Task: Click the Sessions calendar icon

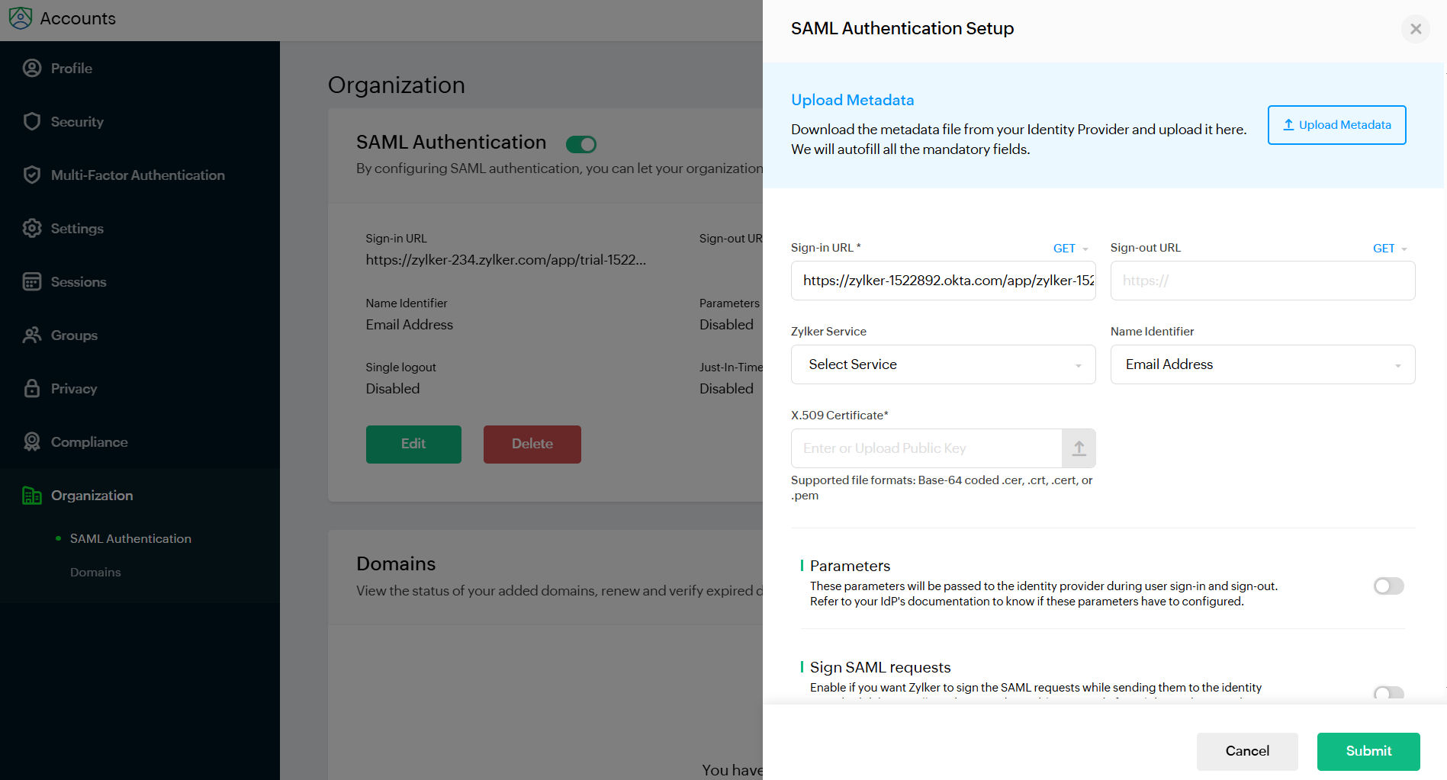Action: tap(32, 281)
